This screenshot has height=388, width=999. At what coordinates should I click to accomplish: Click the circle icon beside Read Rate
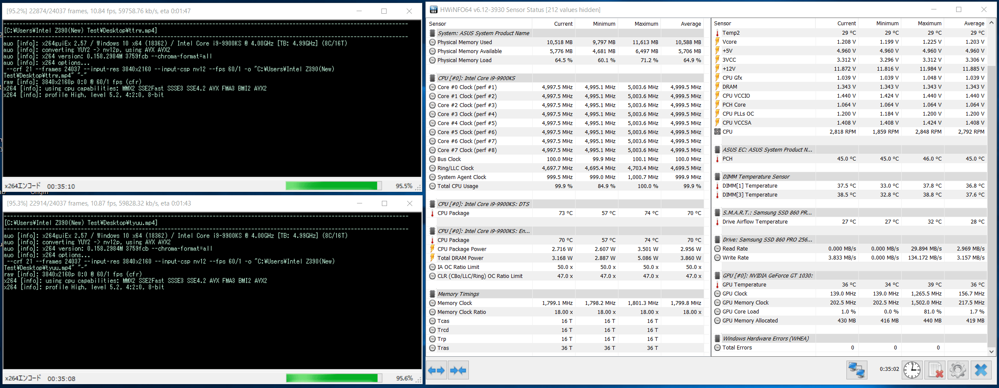tap(717, 248)
